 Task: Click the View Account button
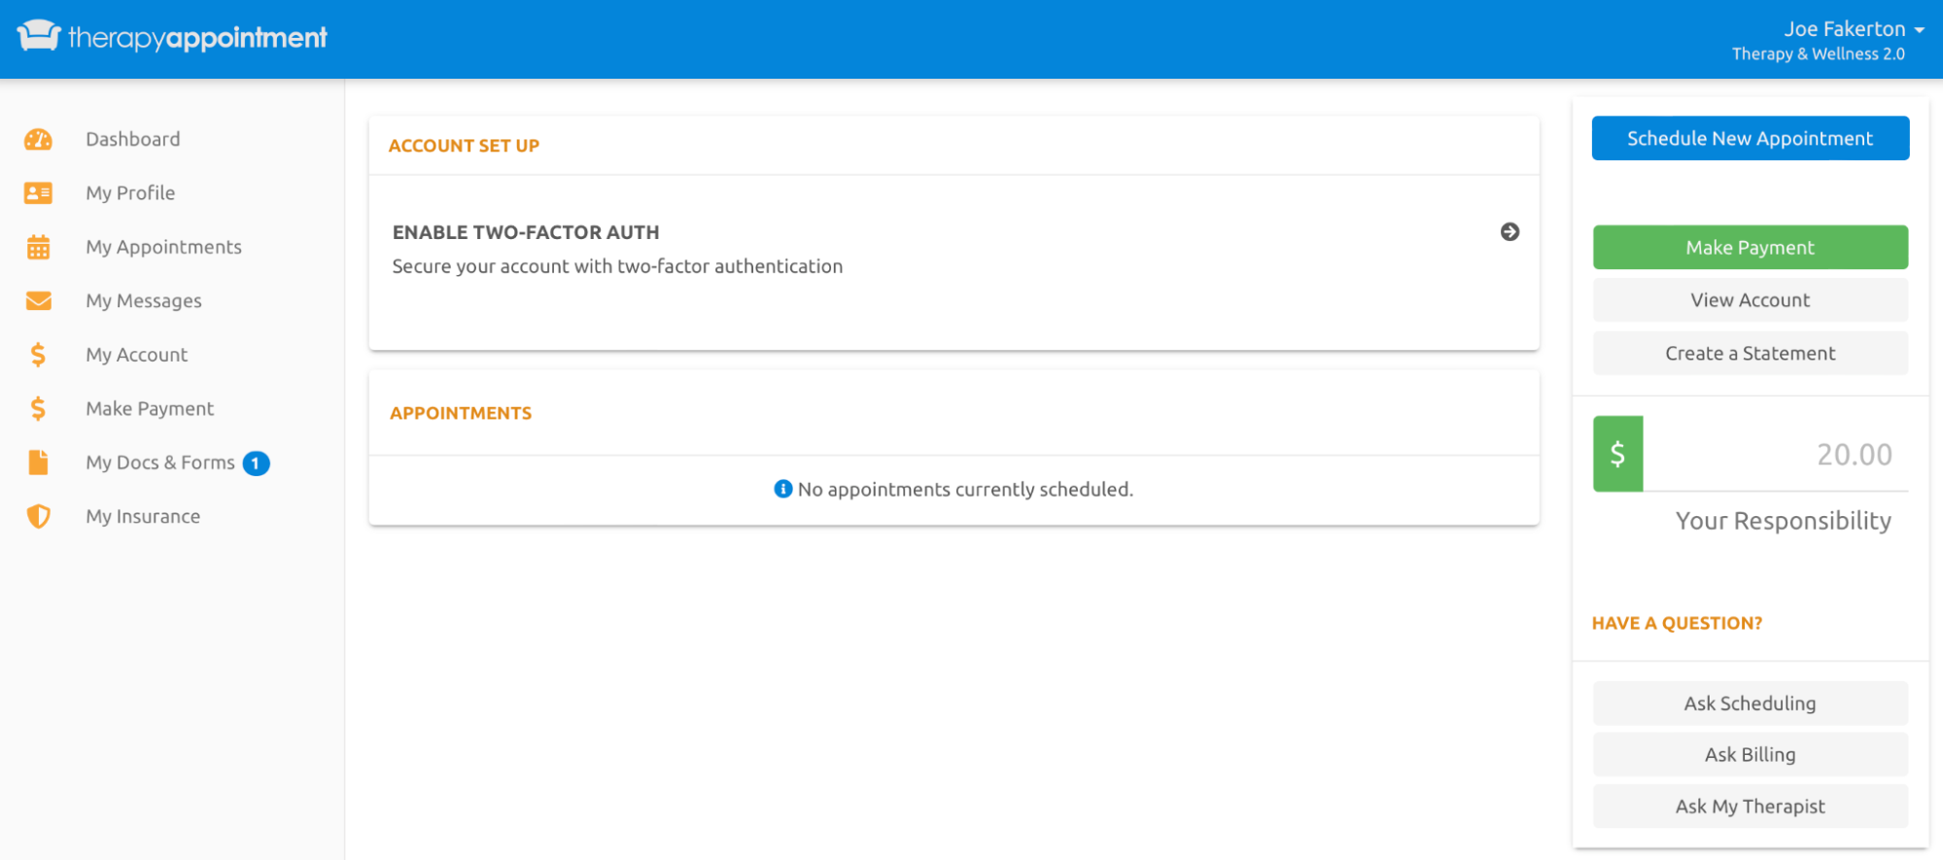[x=1750, y=300]
